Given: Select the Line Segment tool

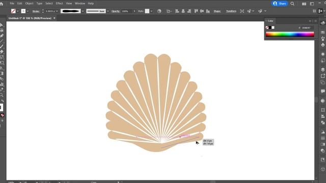Looking at the screenshot, I should point(2,41).
